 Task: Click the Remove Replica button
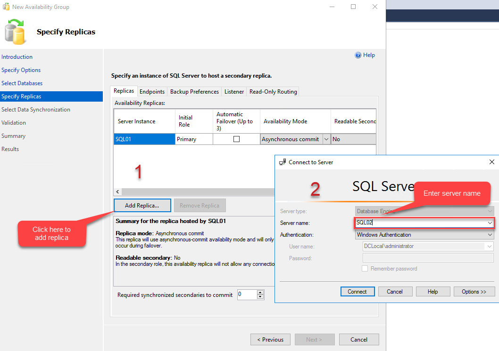200,205
